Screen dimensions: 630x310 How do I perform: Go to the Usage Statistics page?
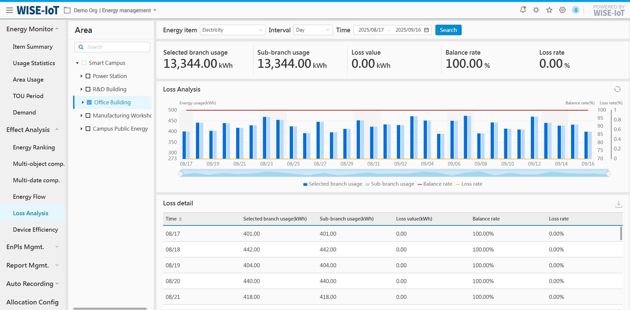tap(34, 63)
